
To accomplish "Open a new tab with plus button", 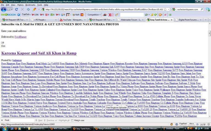I will (205, 20).
